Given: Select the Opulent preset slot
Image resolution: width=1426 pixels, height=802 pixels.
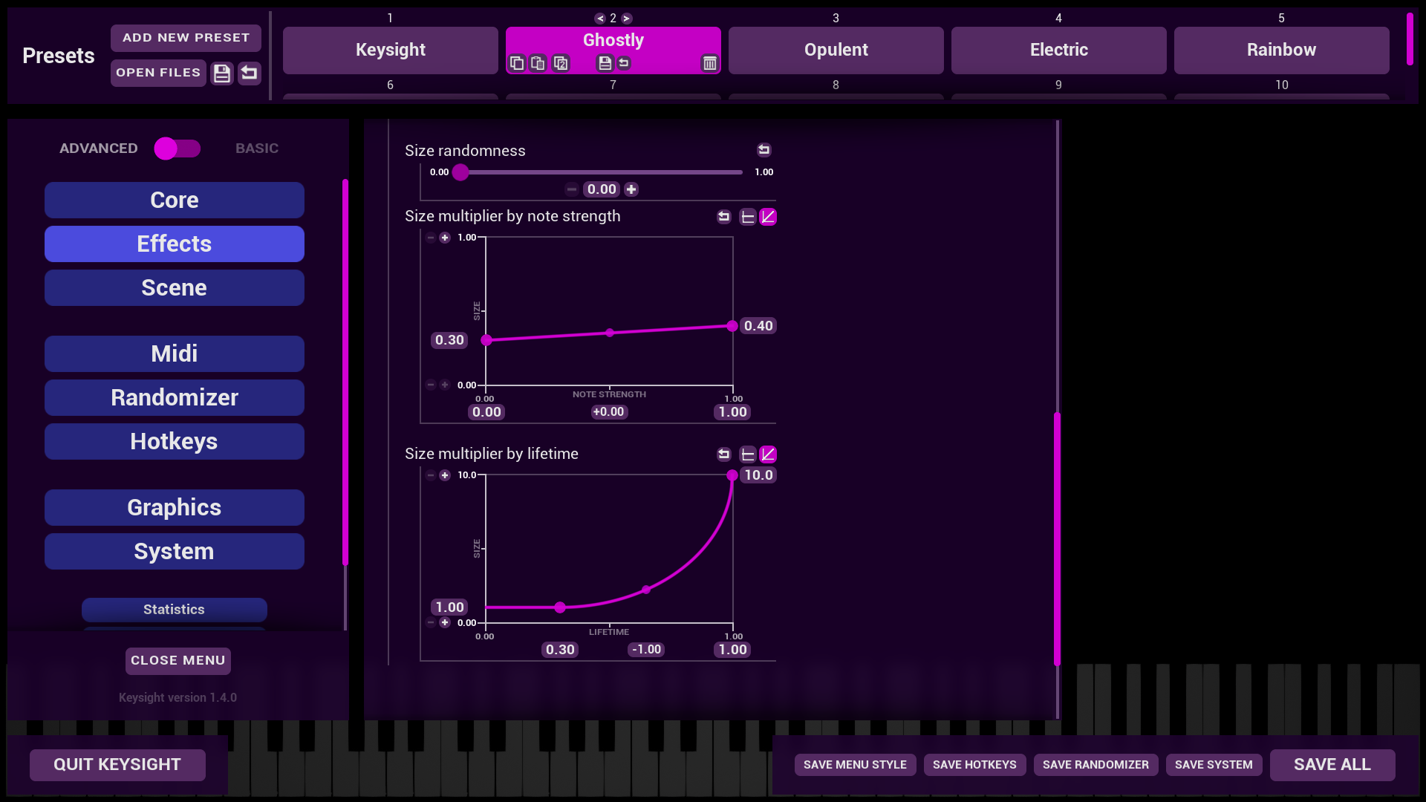Looking at the screenshot, I should [x=836, y=50].
